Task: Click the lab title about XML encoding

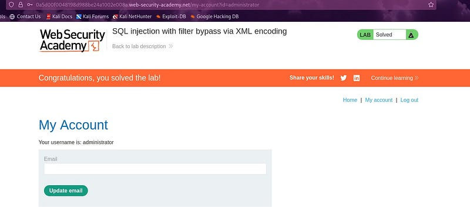Action: coord(199,31)
